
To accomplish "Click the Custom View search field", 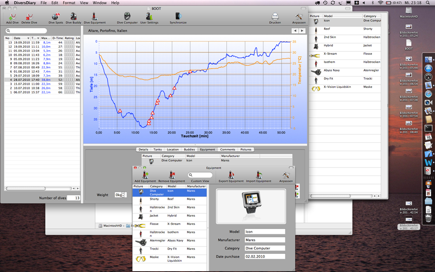I will (x=200, y=175).
